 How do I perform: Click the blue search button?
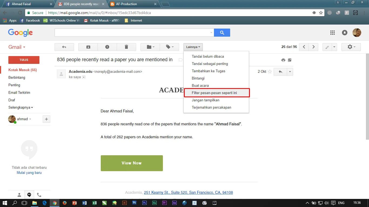222,33
